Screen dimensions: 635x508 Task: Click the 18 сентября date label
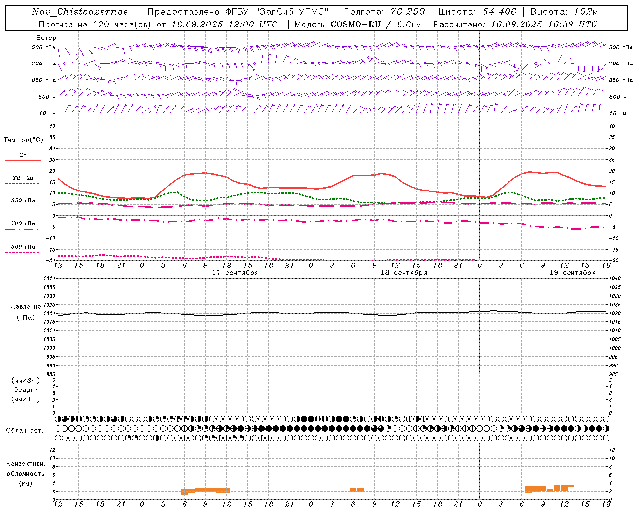(x=404, y=273)
